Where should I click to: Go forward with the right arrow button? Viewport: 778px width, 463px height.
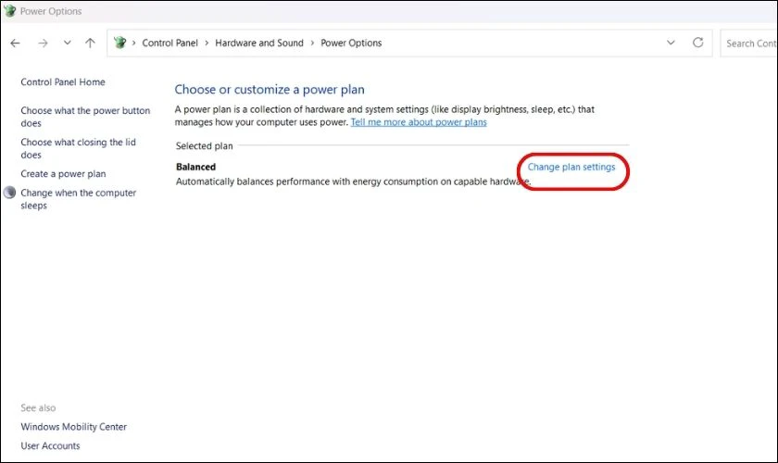coord(43,44)
